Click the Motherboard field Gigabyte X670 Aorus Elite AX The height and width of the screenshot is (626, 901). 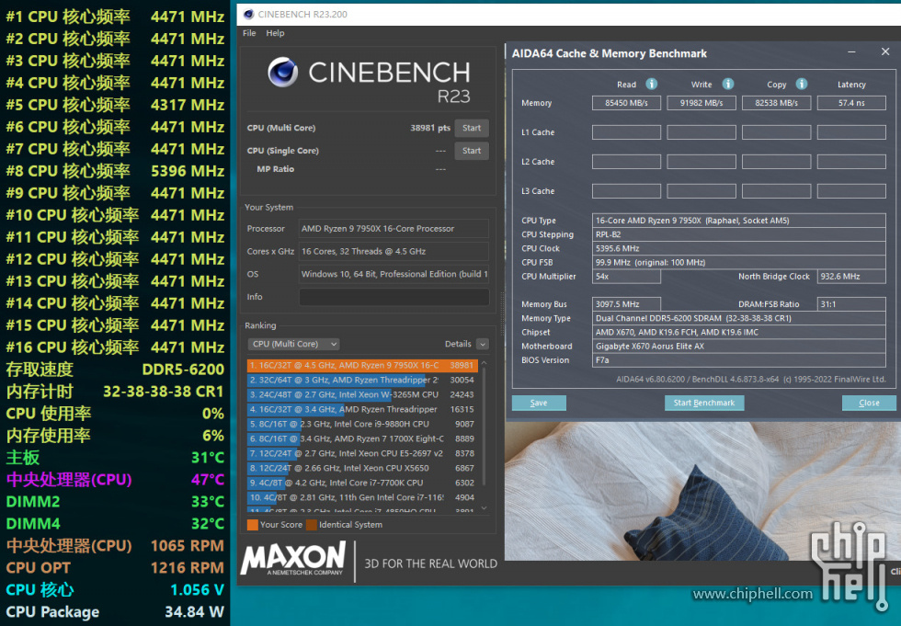pos(739,347)
